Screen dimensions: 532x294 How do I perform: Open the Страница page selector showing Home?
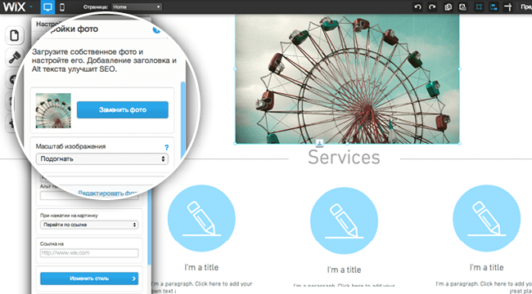[137, 7]
